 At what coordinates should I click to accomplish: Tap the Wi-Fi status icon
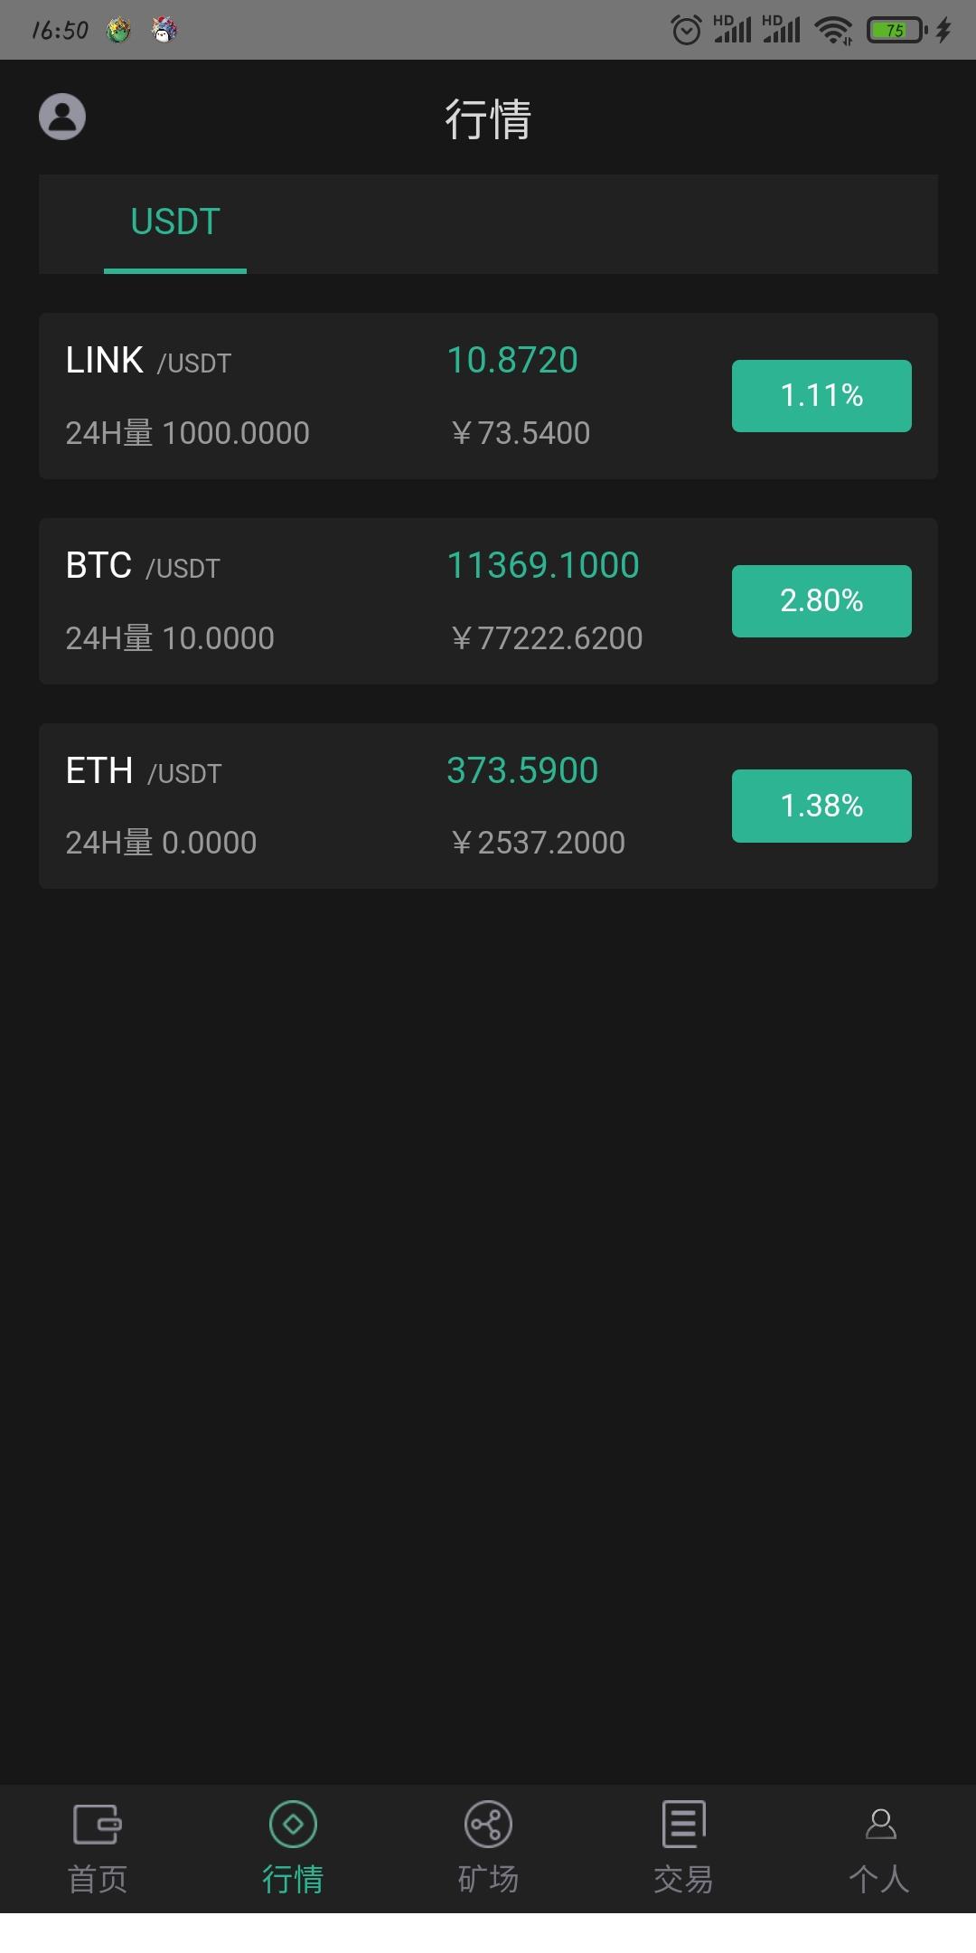tap(833, 31)
